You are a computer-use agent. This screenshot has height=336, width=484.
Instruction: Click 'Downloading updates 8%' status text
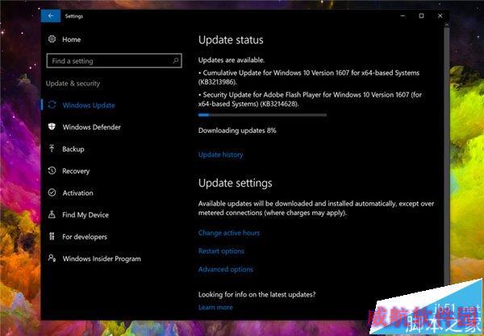pyautogui.click(x=237, y=131)
